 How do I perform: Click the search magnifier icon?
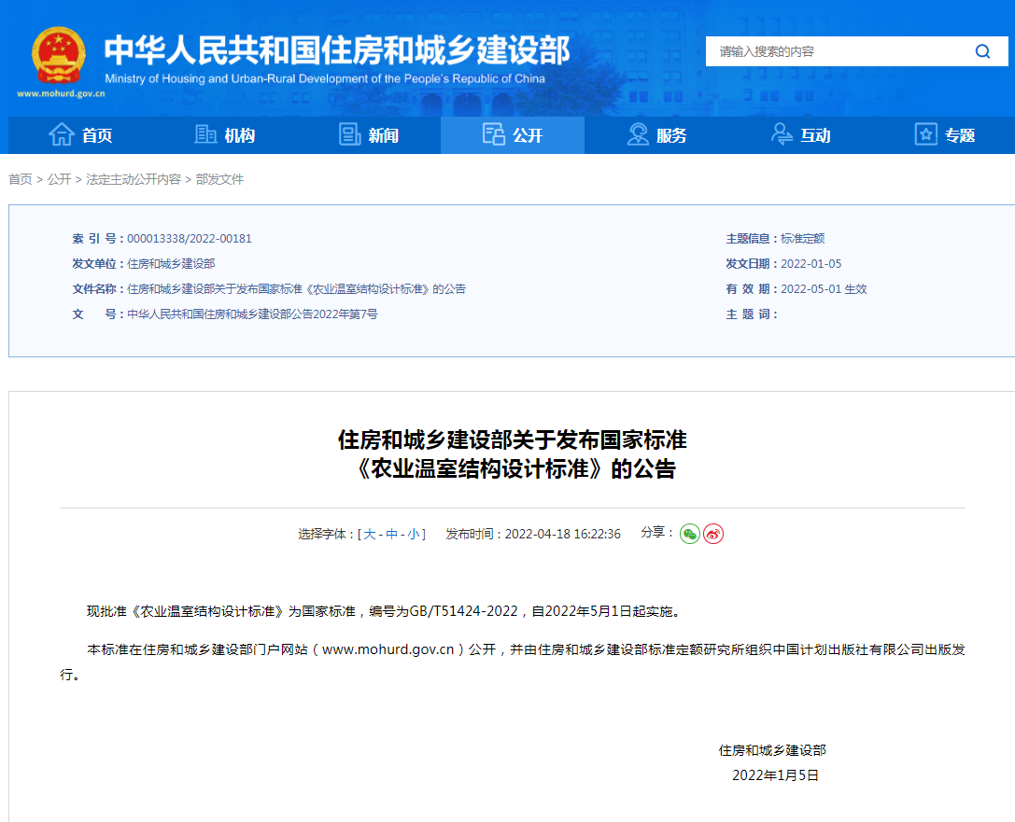[982, 51]
